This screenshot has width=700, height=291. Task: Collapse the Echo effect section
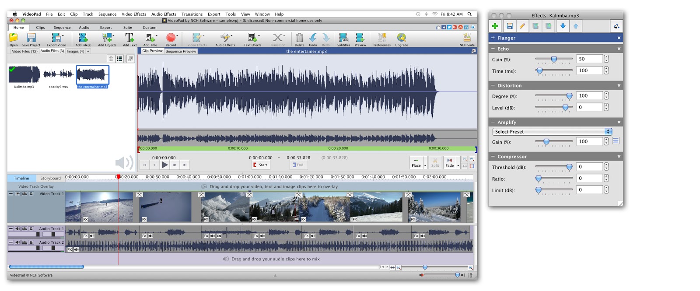493,49
